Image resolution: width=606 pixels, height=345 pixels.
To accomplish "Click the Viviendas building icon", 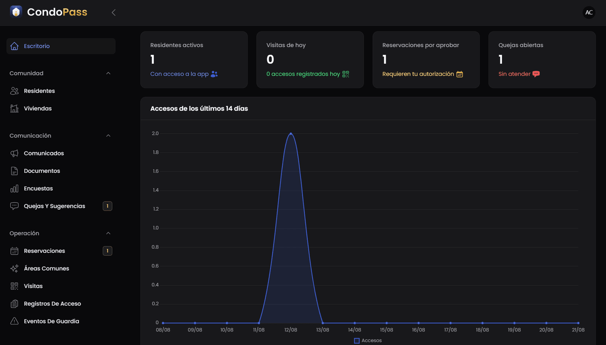I will pyautogui.click(x=14, y=109).
